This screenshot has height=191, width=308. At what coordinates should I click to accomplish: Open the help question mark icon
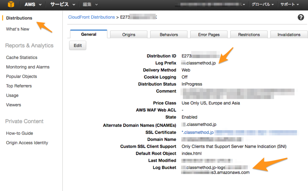coord(301,17)
